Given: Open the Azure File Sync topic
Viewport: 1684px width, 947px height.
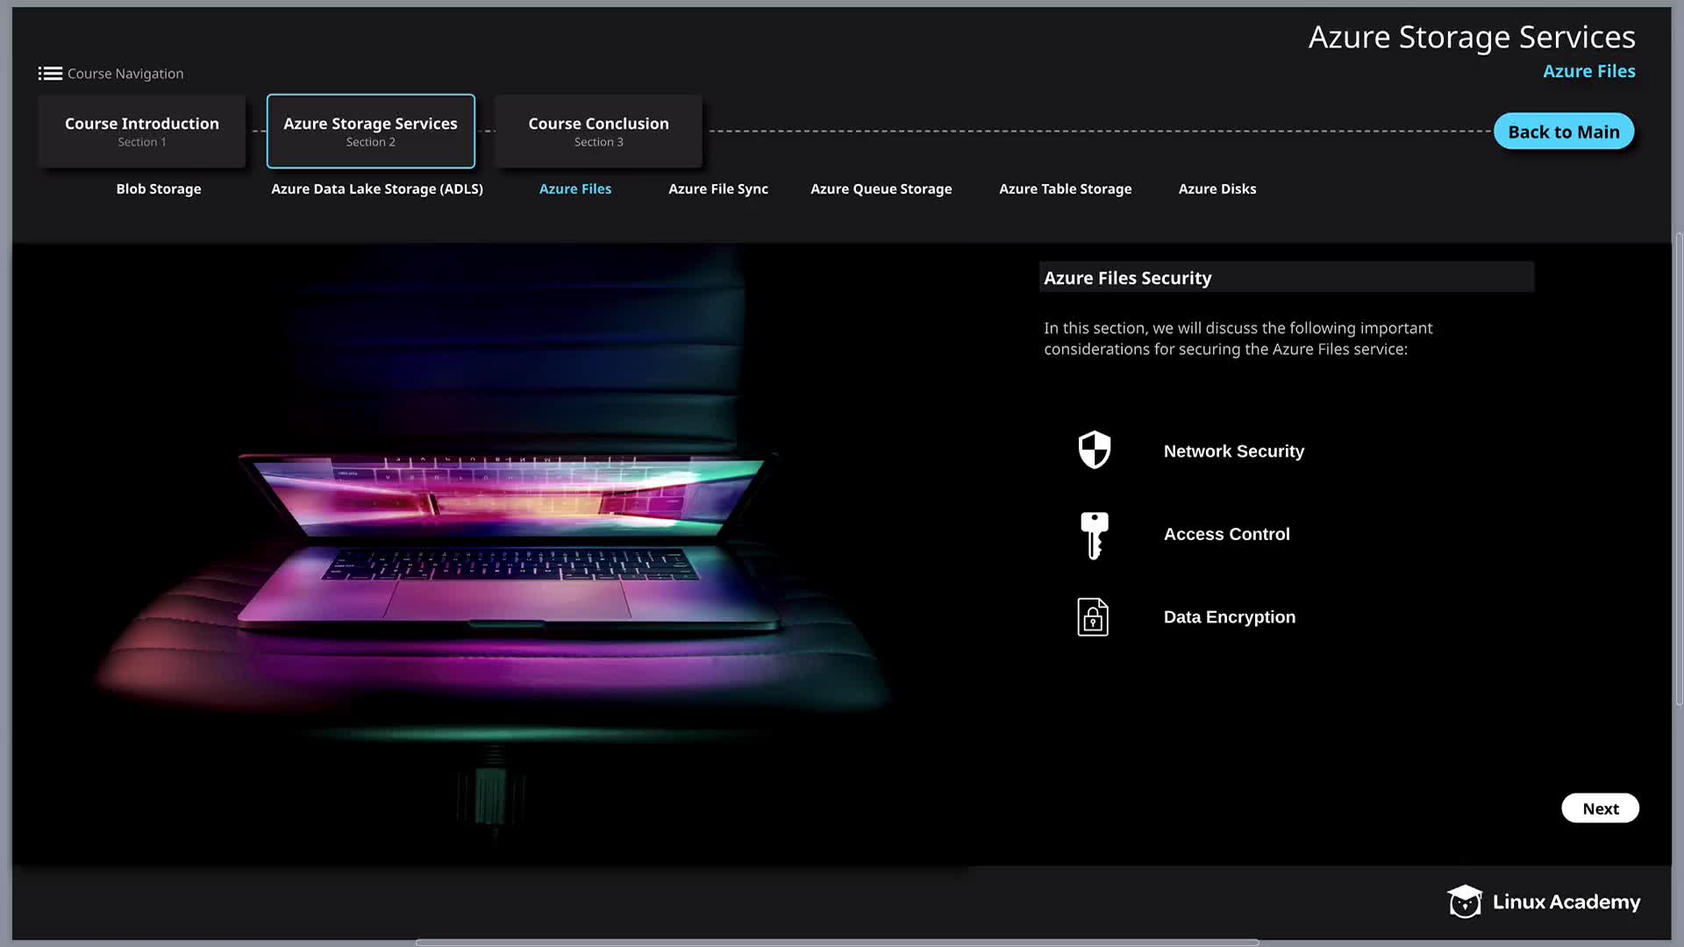Looking at the screenshot, I should click(x=718, y=189).
